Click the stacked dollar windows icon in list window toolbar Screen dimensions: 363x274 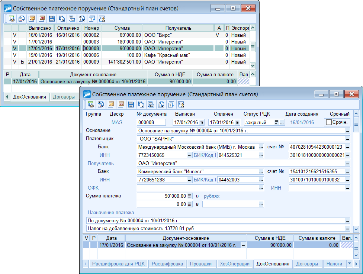(92, 19)
